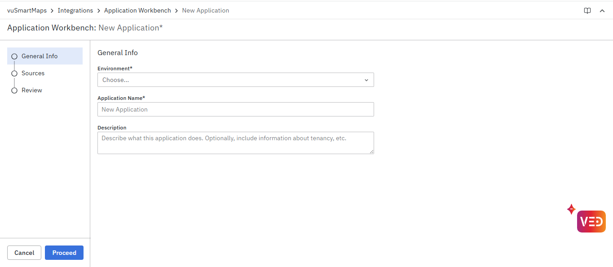This screenshot has height=267, width=613.
Task: Open the documentation book icon
Action: pyautogui.click(x=587, y=11)
